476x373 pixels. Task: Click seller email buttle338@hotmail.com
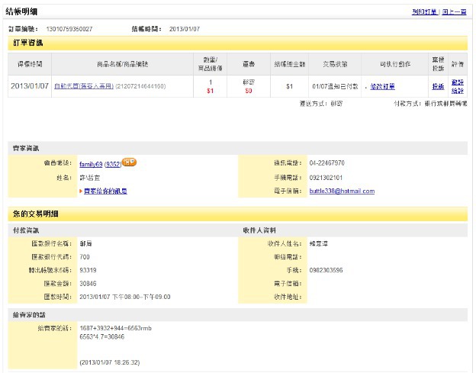click(343, 191)
